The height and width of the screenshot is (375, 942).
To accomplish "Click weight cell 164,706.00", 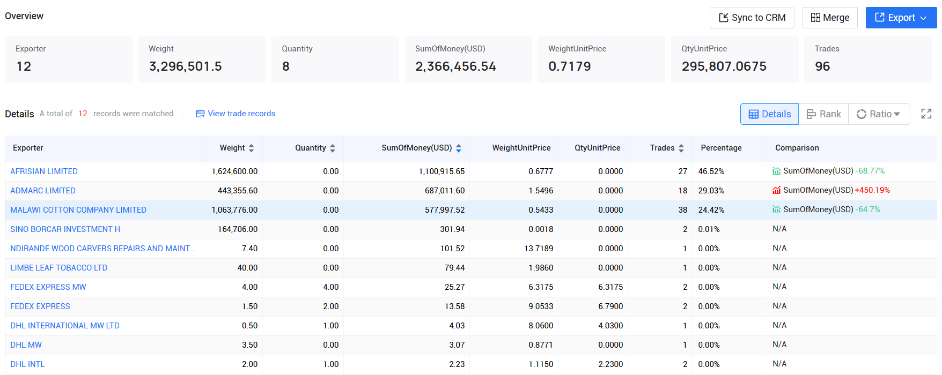I will pos(238,229).
